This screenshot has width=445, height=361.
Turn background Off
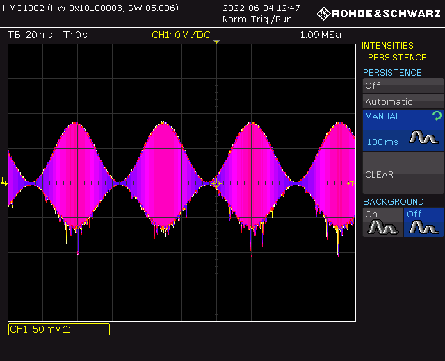point(423,222)
